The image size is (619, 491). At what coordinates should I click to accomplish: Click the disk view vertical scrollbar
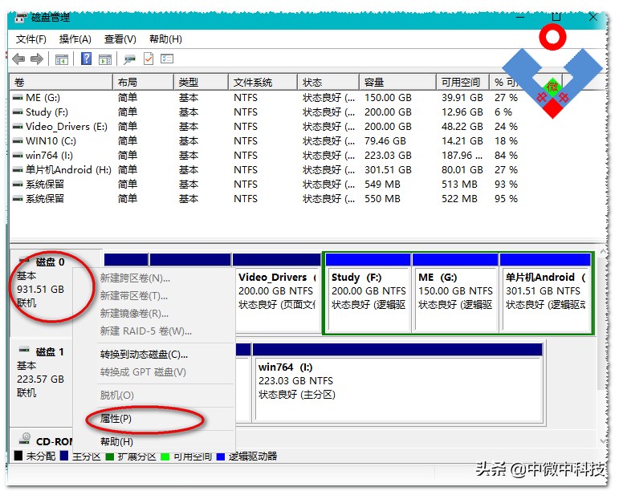click(603, 347)
